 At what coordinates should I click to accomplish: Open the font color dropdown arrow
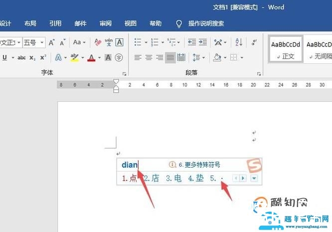tap(99, 58)
